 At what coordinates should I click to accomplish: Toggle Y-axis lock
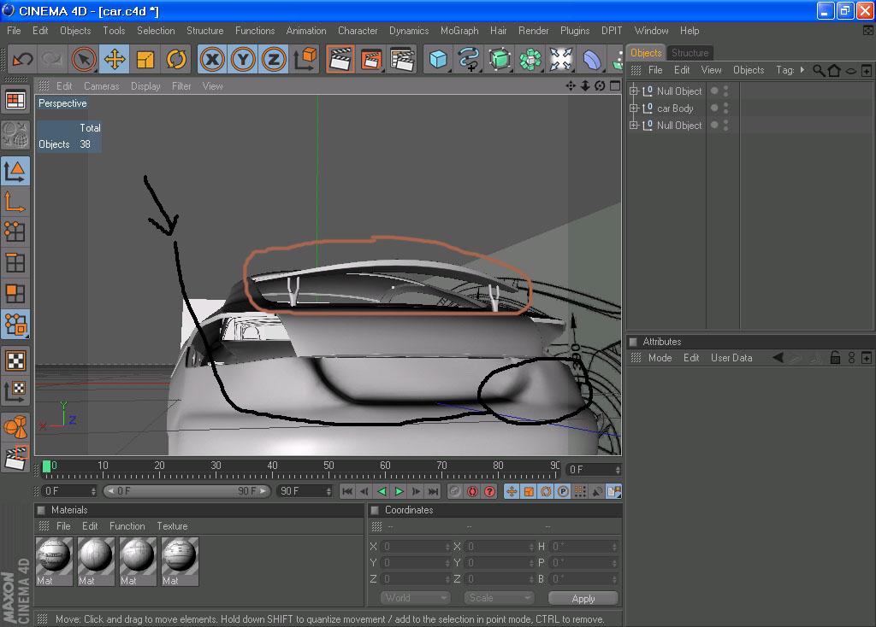point(243,59)
